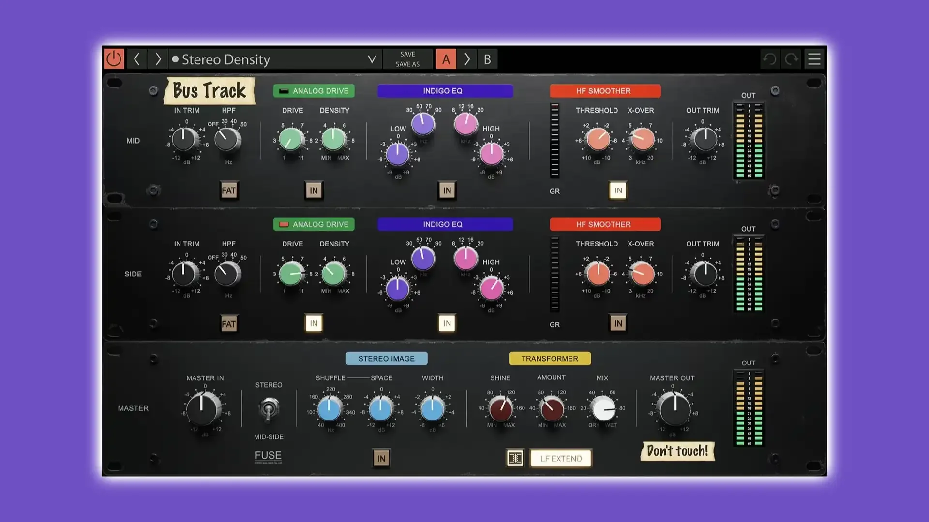
Task: Click the SAVE button
Action: point(406,55)
